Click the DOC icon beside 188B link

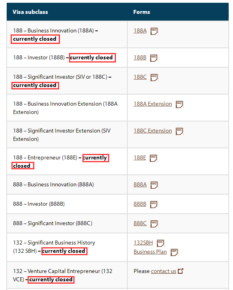[x=153, y=58]
